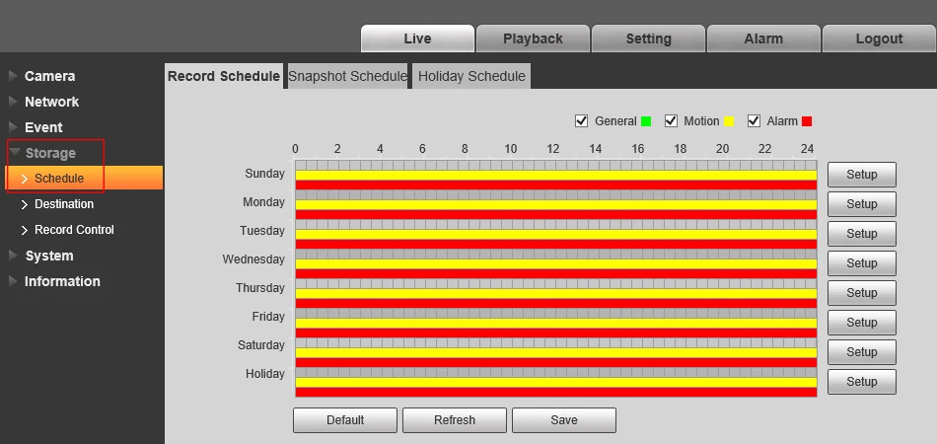Open Setup for Thursday
The height and width of the screenshot is (444, 937).
pos(862,293)
